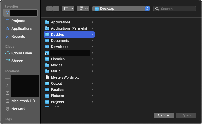202x124 pixels.
Task: Click the Cancel button
Action: pos(163,115)
